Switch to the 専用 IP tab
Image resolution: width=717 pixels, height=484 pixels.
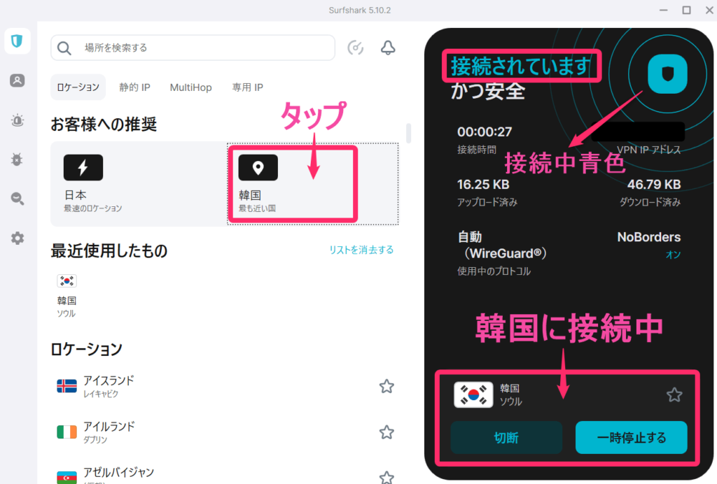pos(247,87)
